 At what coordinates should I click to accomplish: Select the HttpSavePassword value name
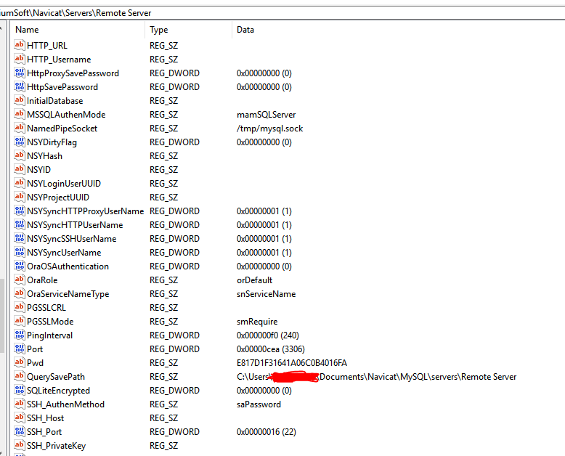(x=62, y=87)
